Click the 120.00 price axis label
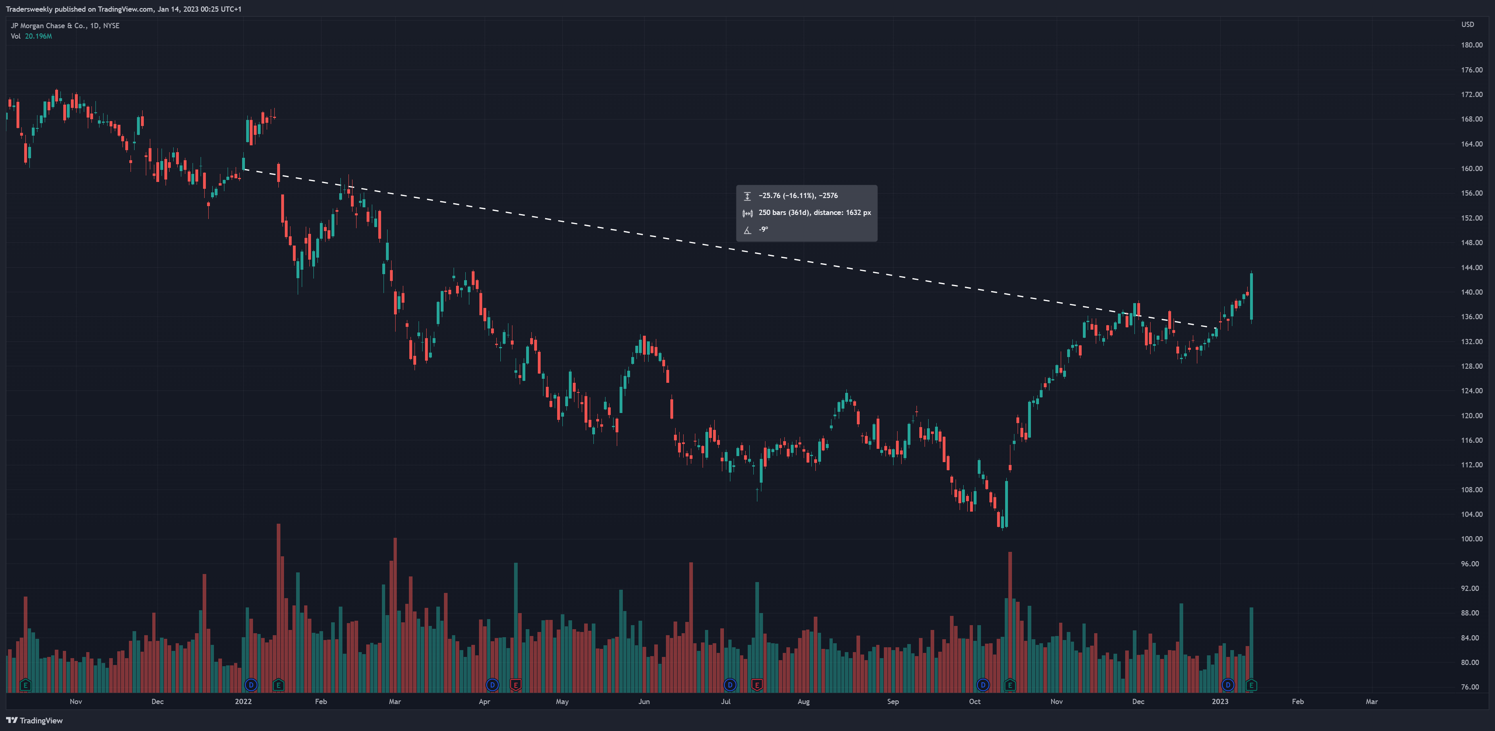This screenshot has height=731, width=1495. (1471, 415)
